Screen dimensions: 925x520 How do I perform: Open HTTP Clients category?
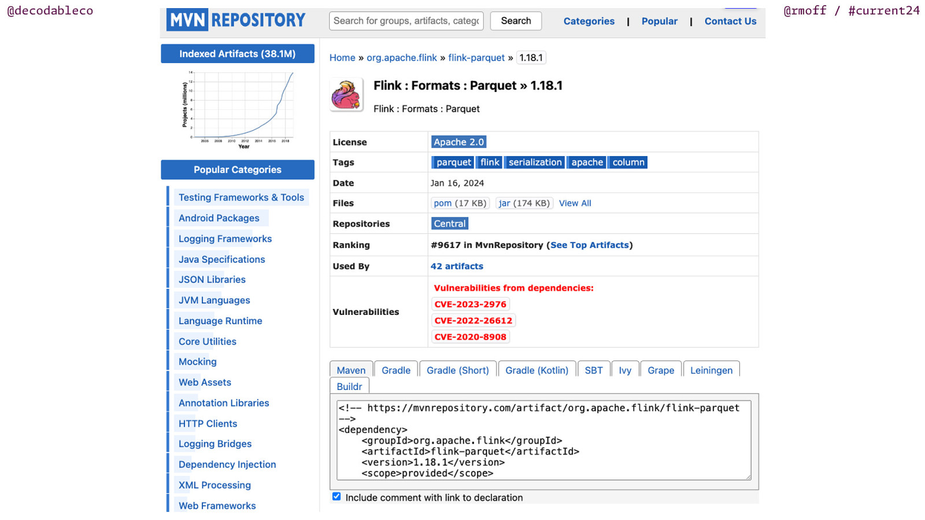(208, 424)
